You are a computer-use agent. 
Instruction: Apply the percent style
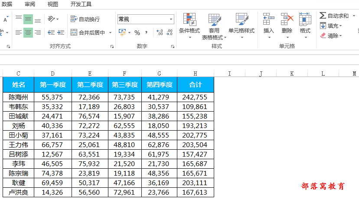(137, 33)
